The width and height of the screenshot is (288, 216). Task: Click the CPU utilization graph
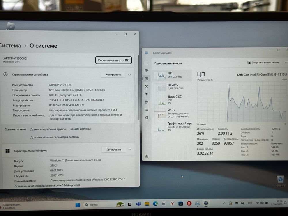[x=242, y=102]
